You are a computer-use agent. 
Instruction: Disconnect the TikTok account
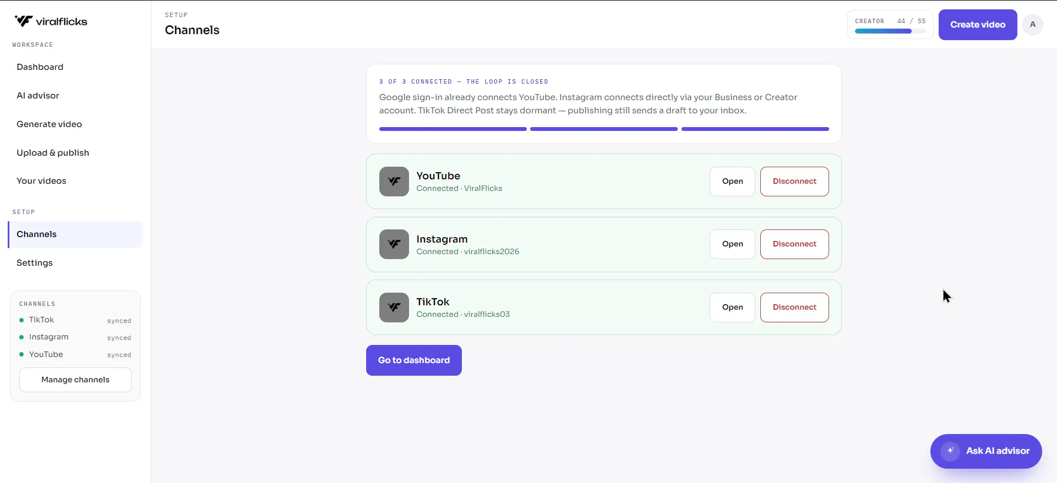(794, 308)
